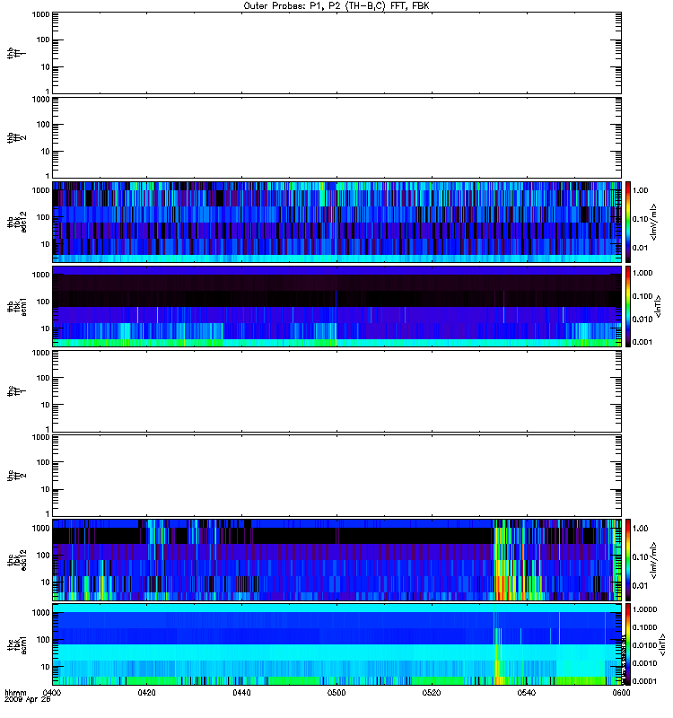This screenshot has width=673, height=718.
Task: Click the '0540' time axis label
Action: (527, 693)
